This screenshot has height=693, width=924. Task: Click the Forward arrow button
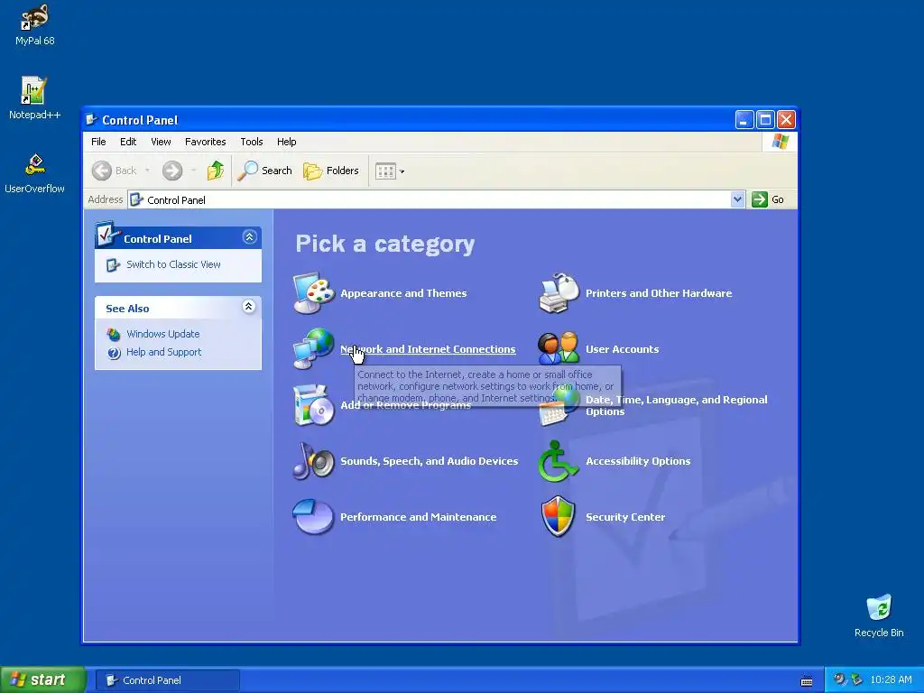click(x=172, y=171)
